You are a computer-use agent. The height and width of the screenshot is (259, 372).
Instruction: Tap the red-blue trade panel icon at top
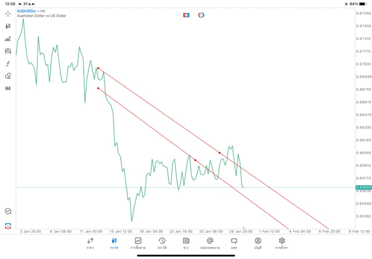click(x=186, y=15)
